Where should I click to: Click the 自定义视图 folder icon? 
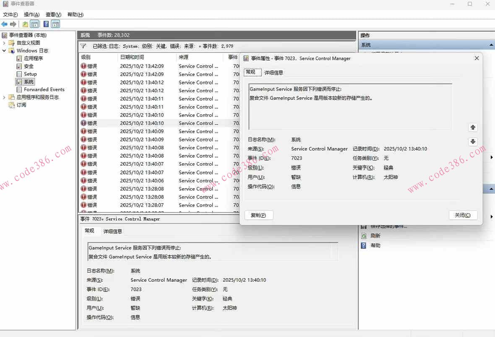coord(12,43)
